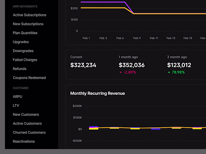Click the first stacked MRR bar

pyautogui.click(x=94, y=128)
